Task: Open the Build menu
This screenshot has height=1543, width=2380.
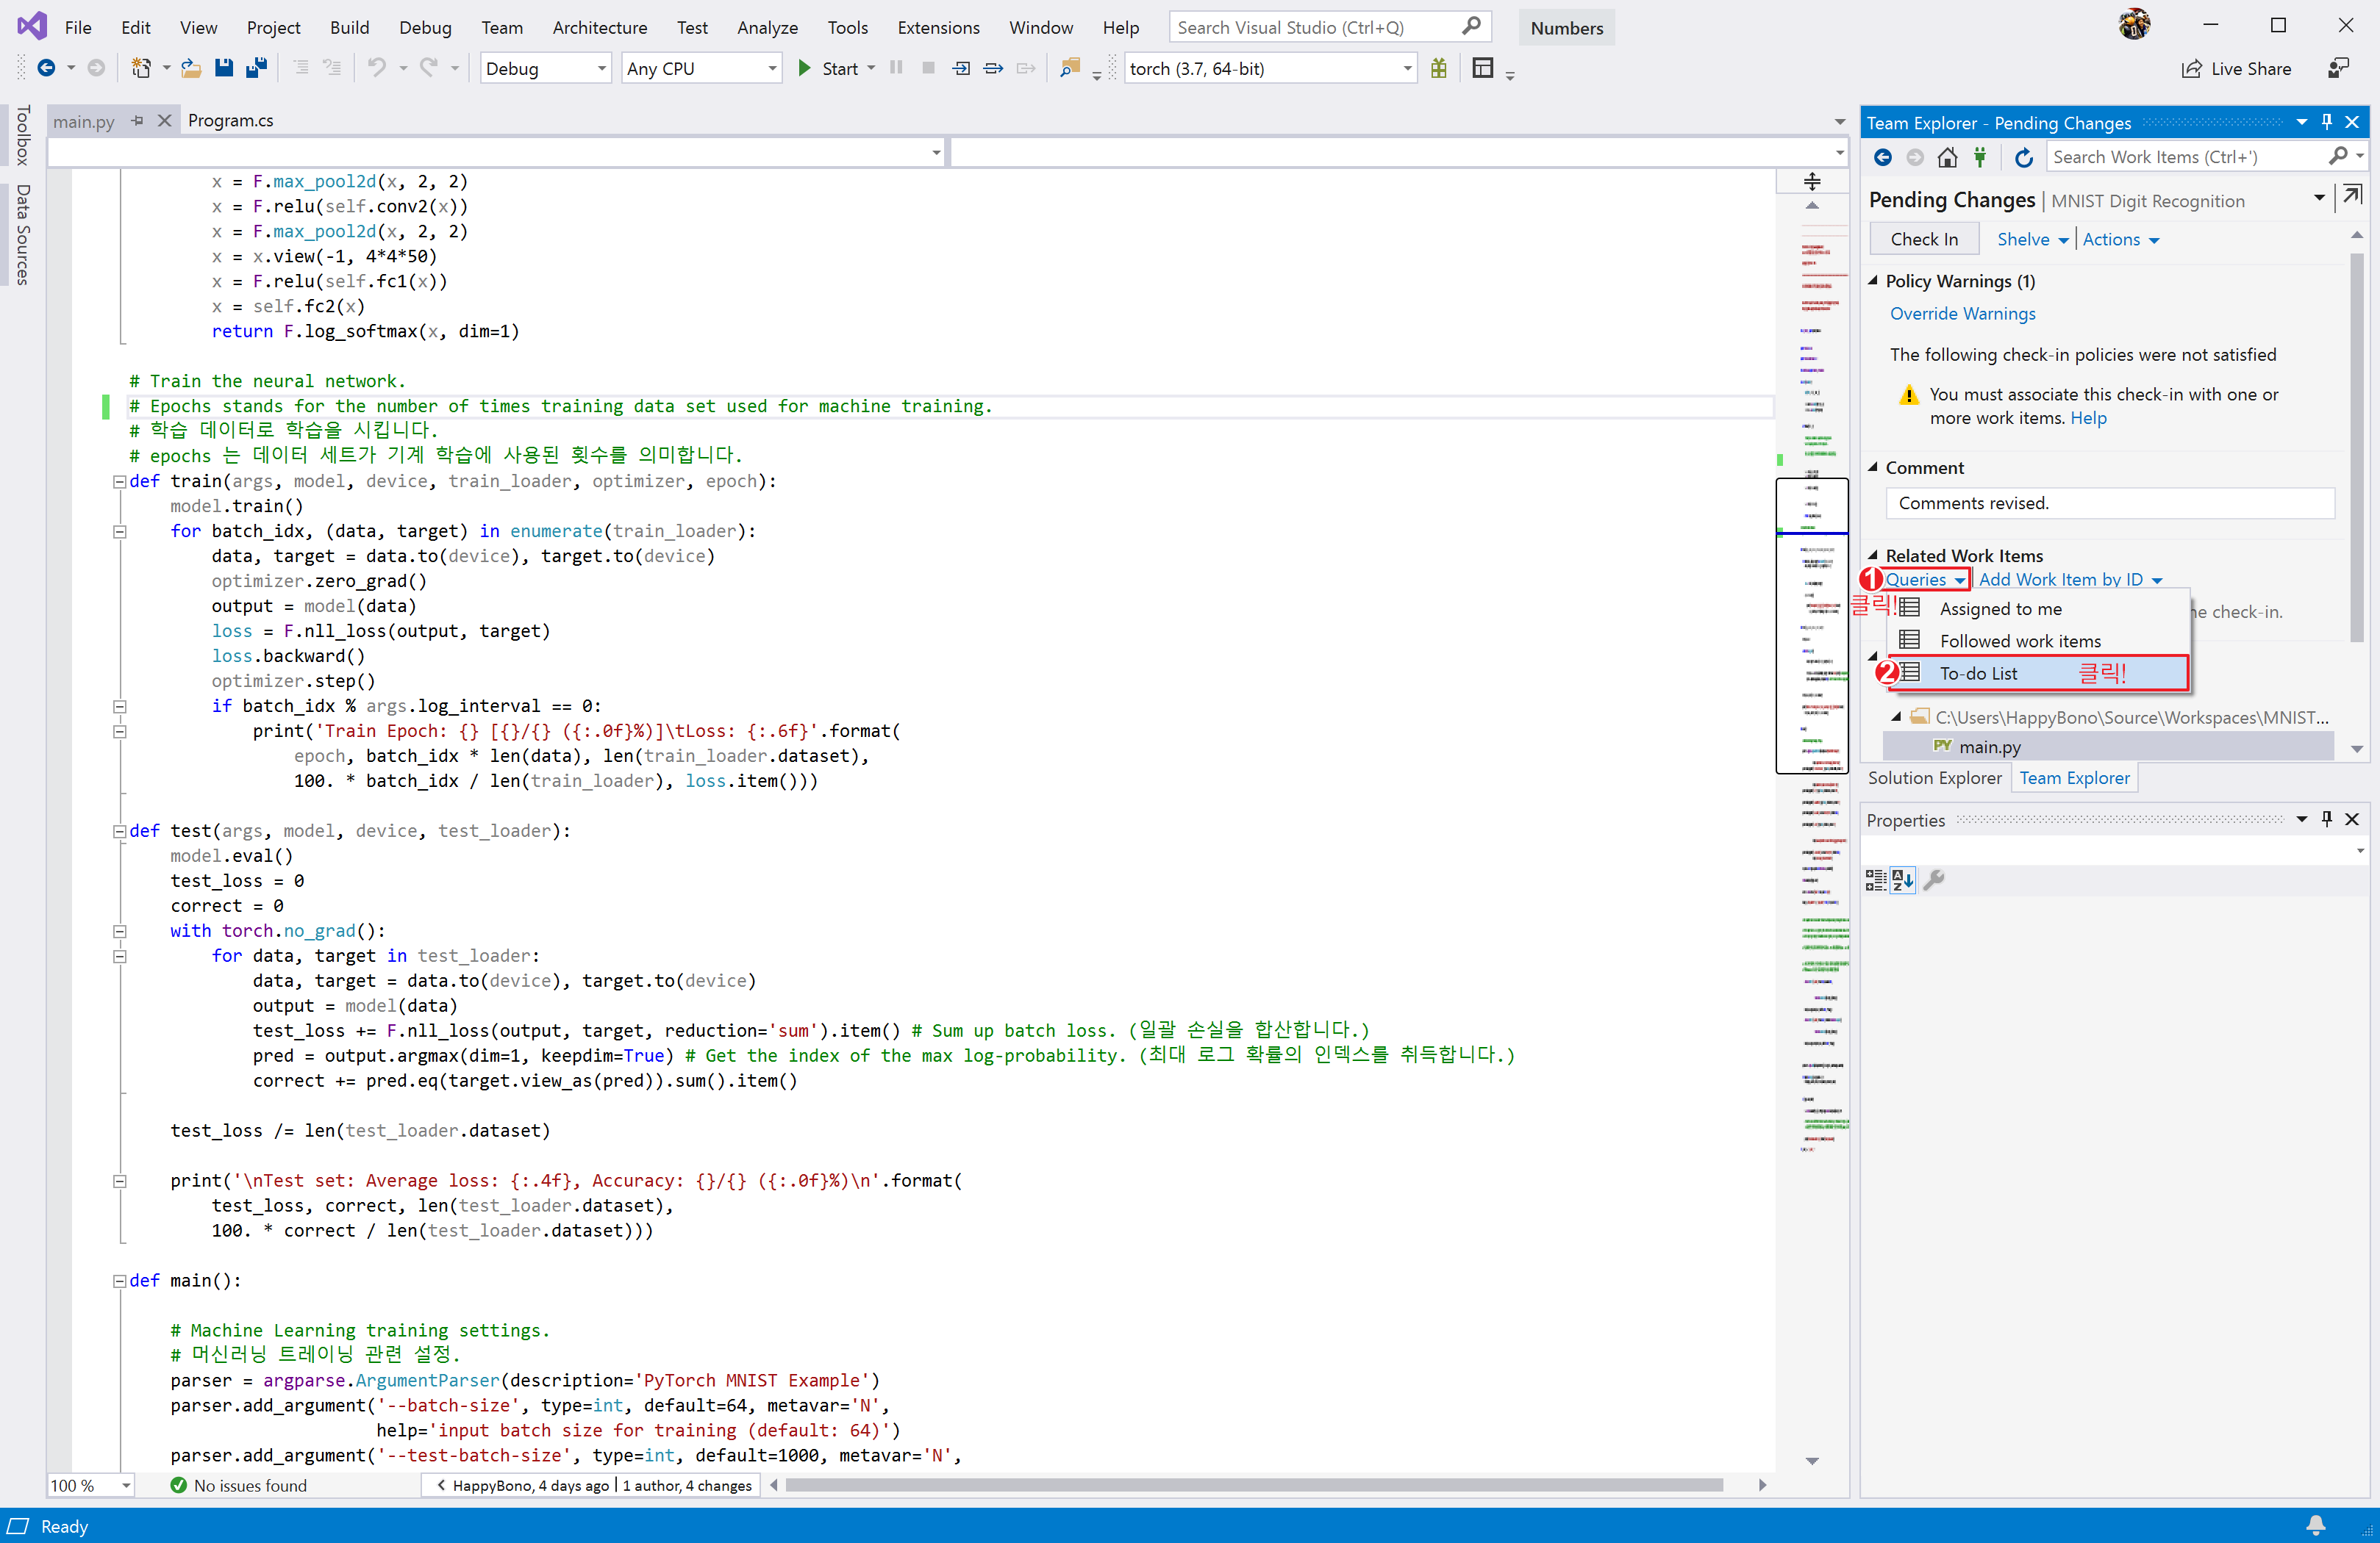Action: 349,27
